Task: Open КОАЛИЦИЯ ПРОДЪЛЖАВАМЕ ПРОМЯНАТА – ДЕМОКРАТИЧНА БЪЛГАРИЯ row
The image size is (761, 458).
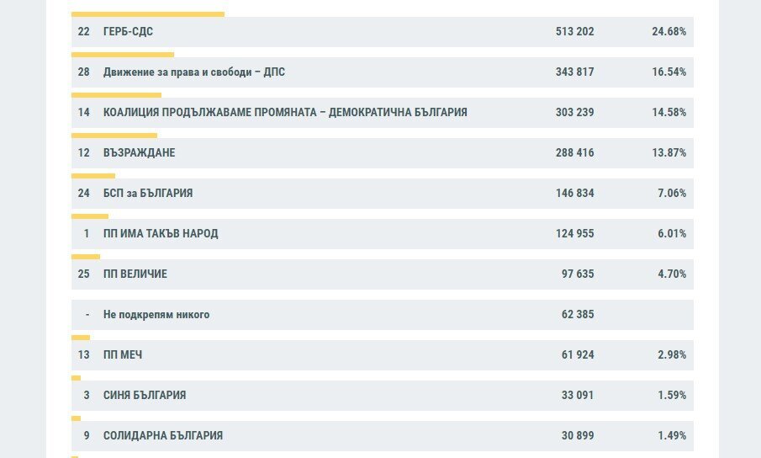Action: click(383, 112)
